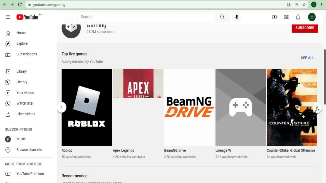Focus the YouTube search field
The image size is (326, 183).
tap(146, 17)
